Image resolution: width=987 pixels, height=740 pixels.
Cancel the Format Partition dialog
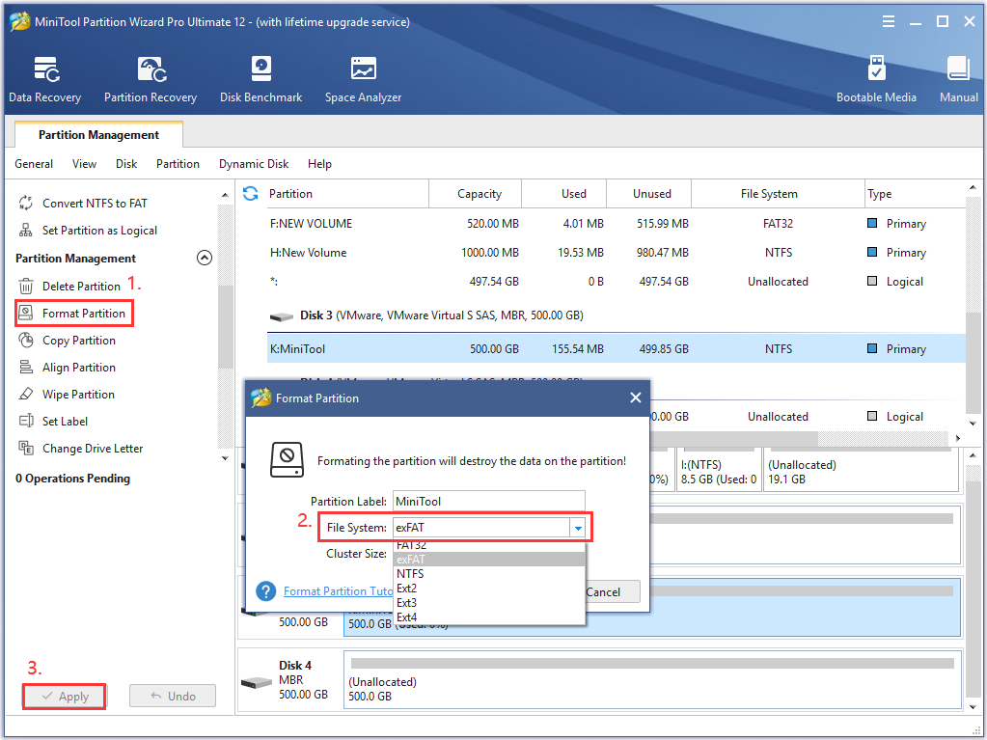click(612, 591)
